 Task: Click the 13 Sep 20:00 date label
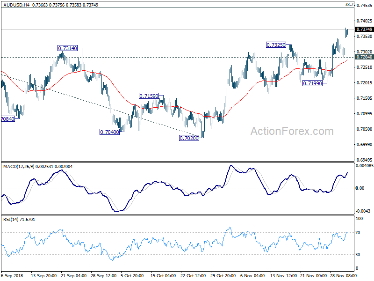(x=43, y=275)
